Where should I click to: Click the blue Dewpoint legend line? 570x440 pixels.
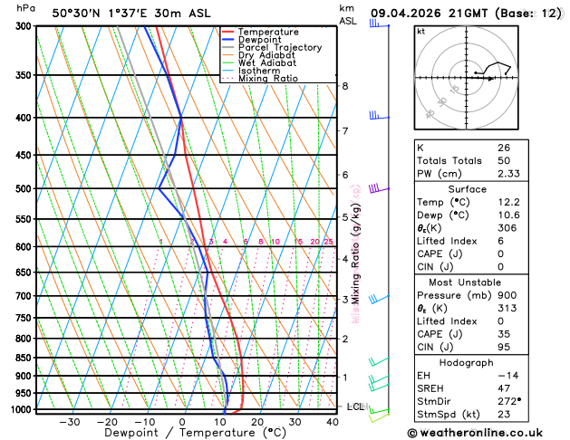click(228, 40)
